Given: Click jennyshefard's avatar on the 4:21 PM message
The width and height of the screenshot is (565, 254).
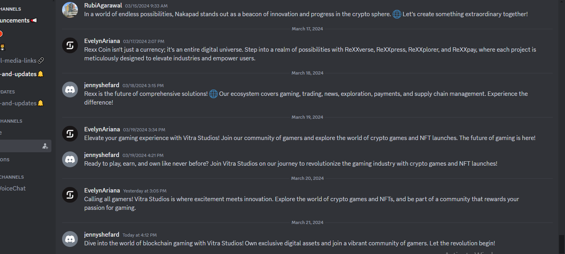Looking at the screenshot, I should 70,159.
